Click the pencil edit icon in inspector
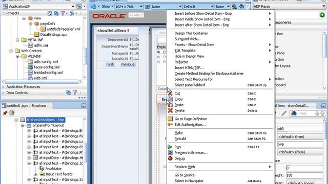The height and width of the screenshot is (184, 328). click(x=284, y=113)
